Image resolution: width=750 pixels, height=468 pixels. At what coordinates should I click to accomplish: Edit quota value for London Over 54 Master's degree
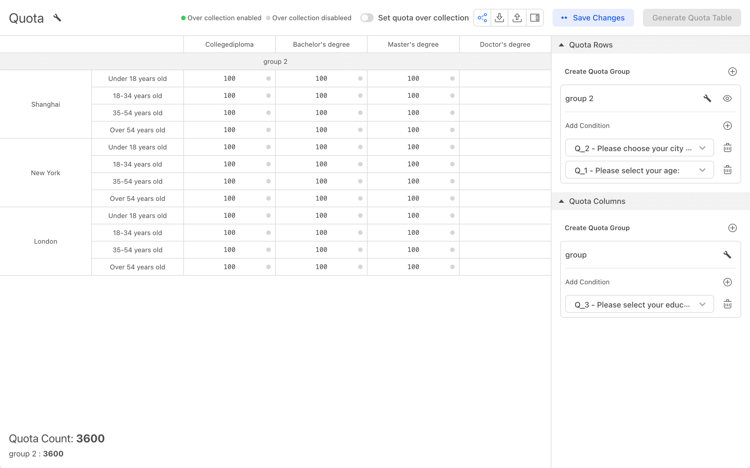[413, 267]
